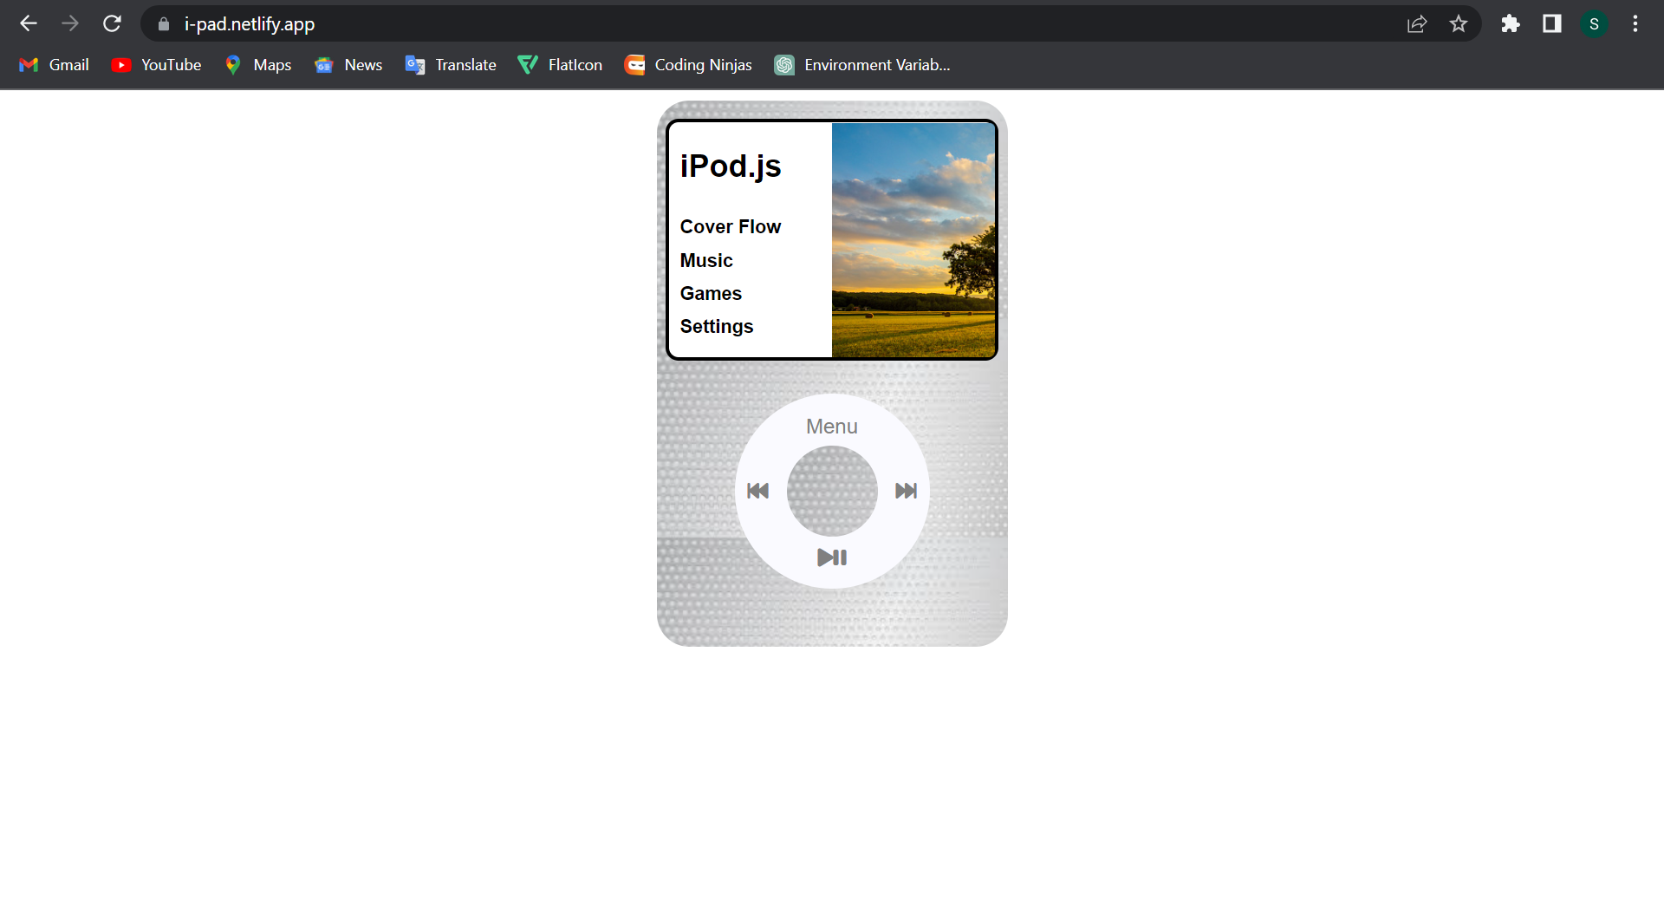Open Settings in the iPod menu
This screenshot has height=919, width=1664.
pyautogui.click(x=717, y=327)
